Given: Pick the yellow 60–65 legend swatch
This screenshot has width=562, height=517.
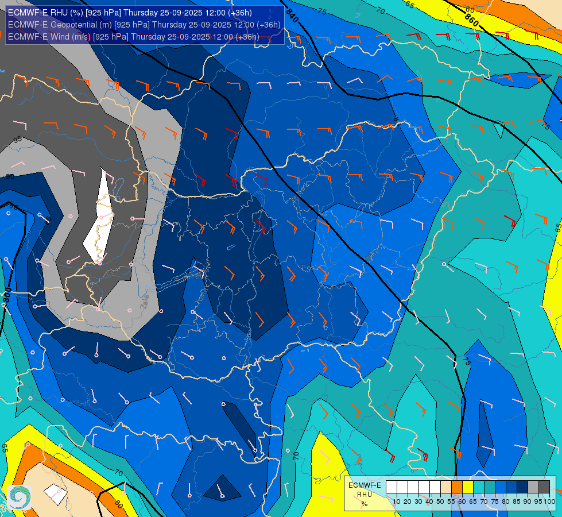Looking at the screenshot, I should click(x=468, y=487).
